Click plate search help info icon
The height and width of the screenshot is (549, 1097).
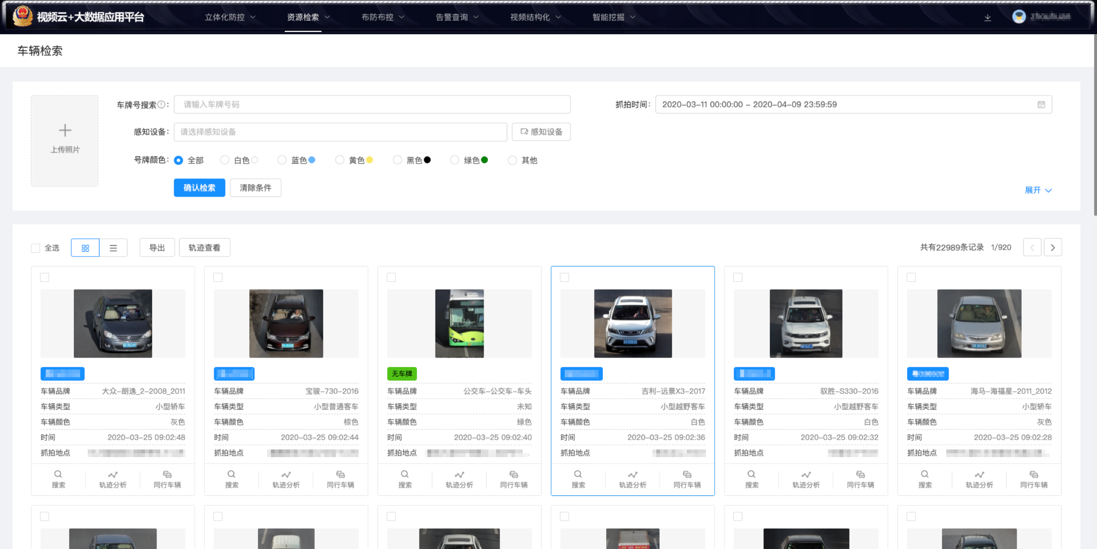(161, 104)
